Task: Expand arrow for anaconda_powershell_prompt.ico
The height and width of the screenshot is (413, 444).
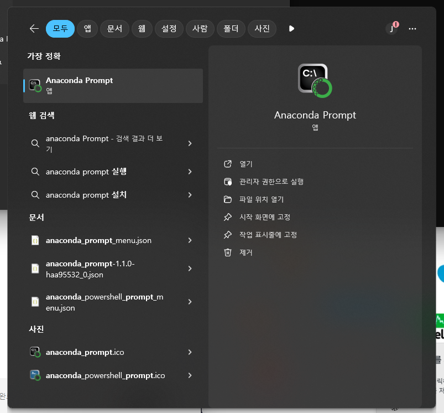Action: click(190, 375)
